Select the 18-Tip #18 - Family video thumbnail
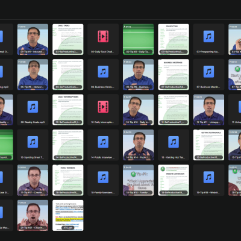The height and width of the screenshot is (241, 241). pos(138,180)
